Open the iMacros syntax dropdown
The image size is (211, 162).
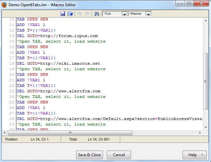point(148,14)
